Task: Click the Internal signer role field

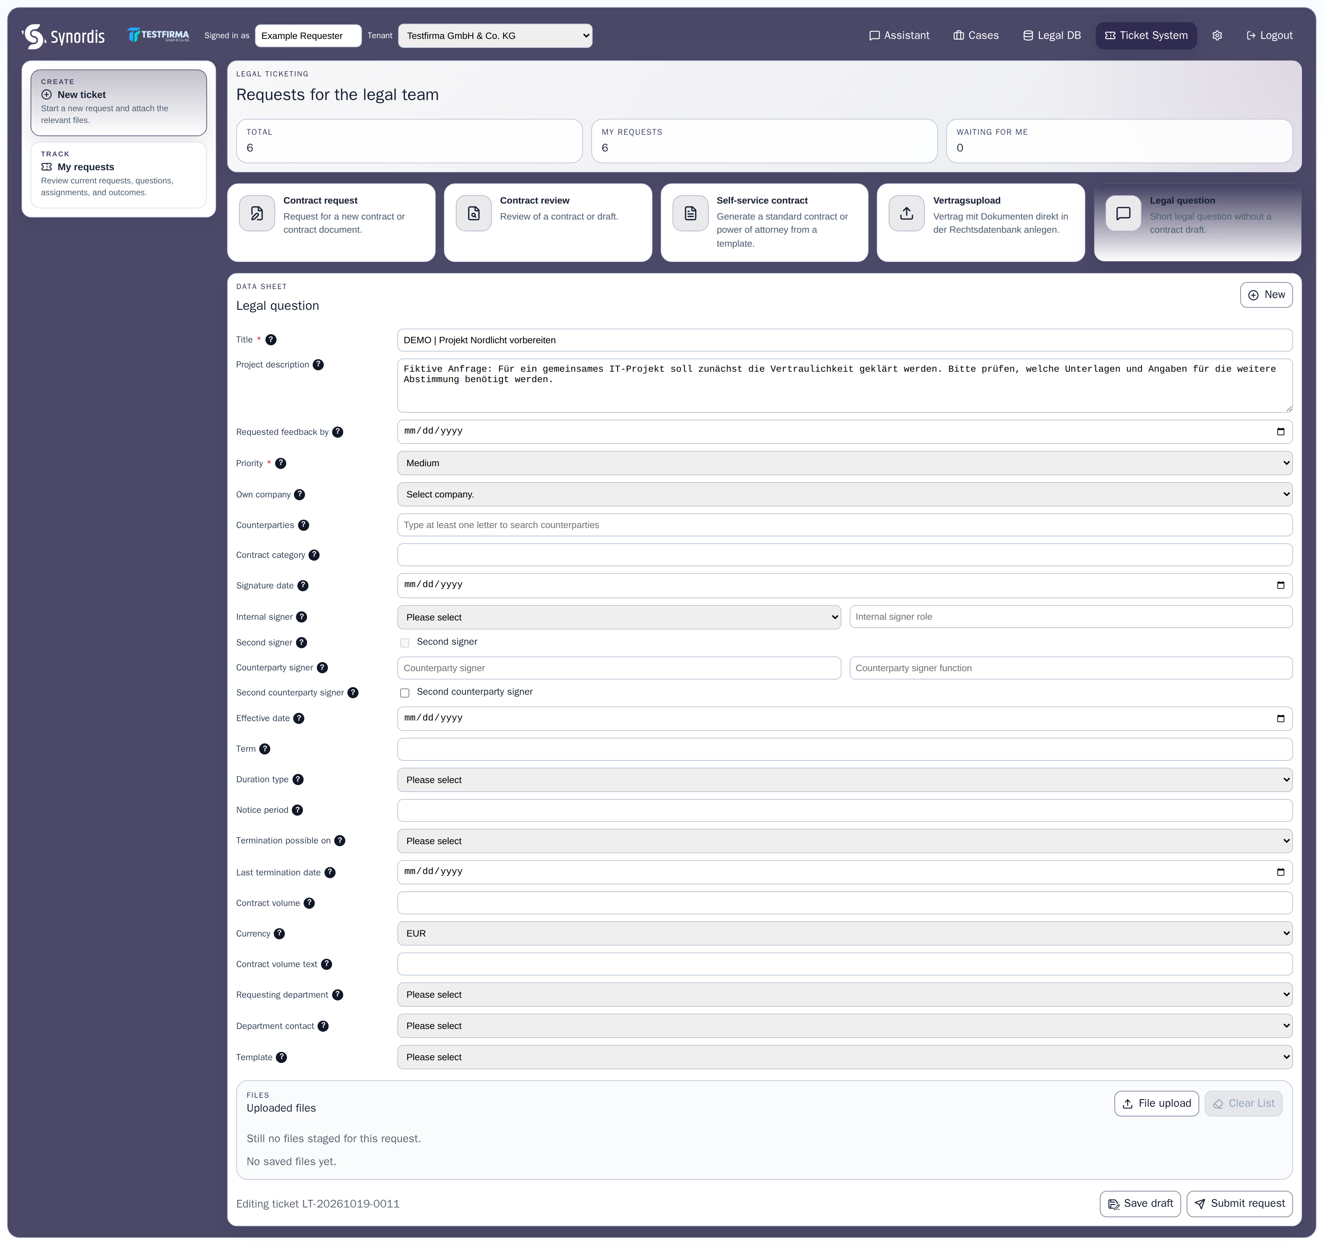Action: (1070, 617)
